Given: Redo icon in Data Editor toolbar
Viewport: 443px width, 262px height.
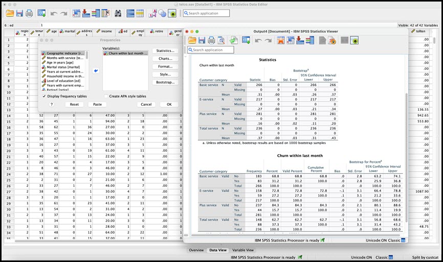Looking at the screenshot, I should [x=64, y=13].
